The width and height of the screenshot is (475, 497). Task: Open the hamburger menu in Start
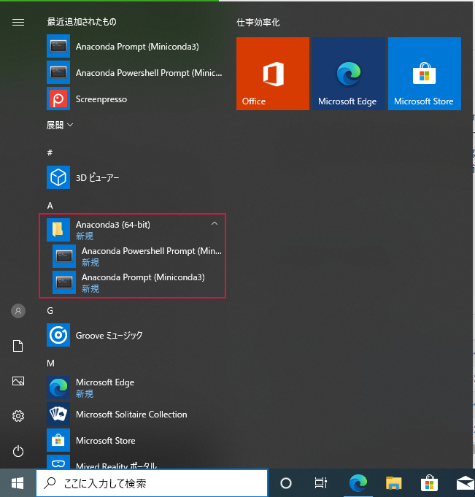point(18,22)
